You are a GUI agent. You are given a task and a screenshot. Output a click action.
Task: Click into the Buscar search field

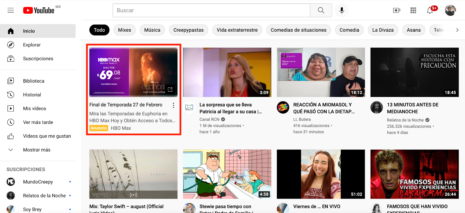click(x=211, y=10)
